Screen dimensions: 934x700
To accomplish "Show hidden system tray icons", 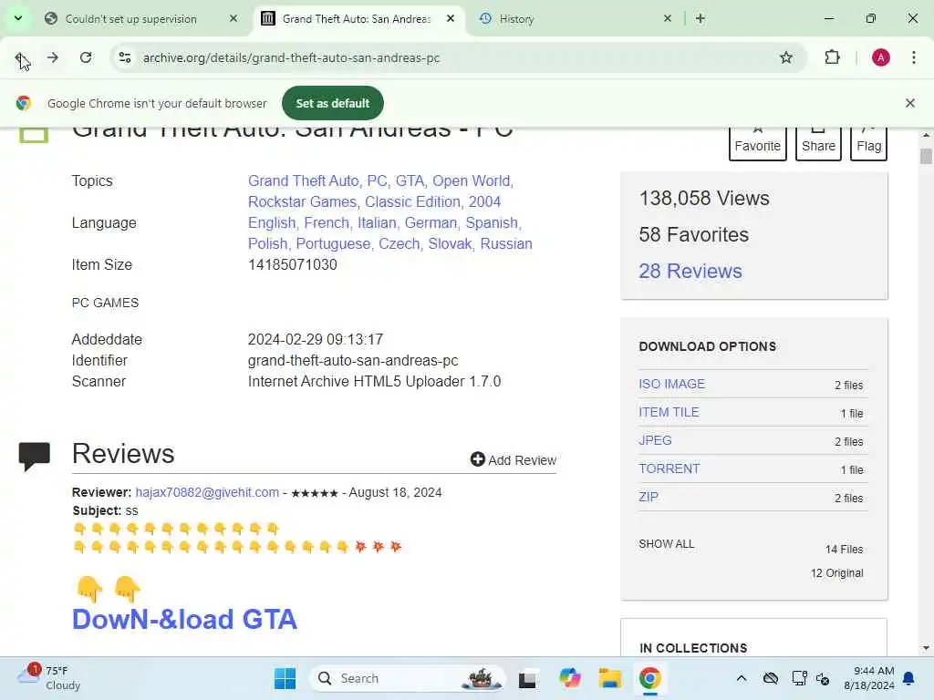I will tap(742, 678).
